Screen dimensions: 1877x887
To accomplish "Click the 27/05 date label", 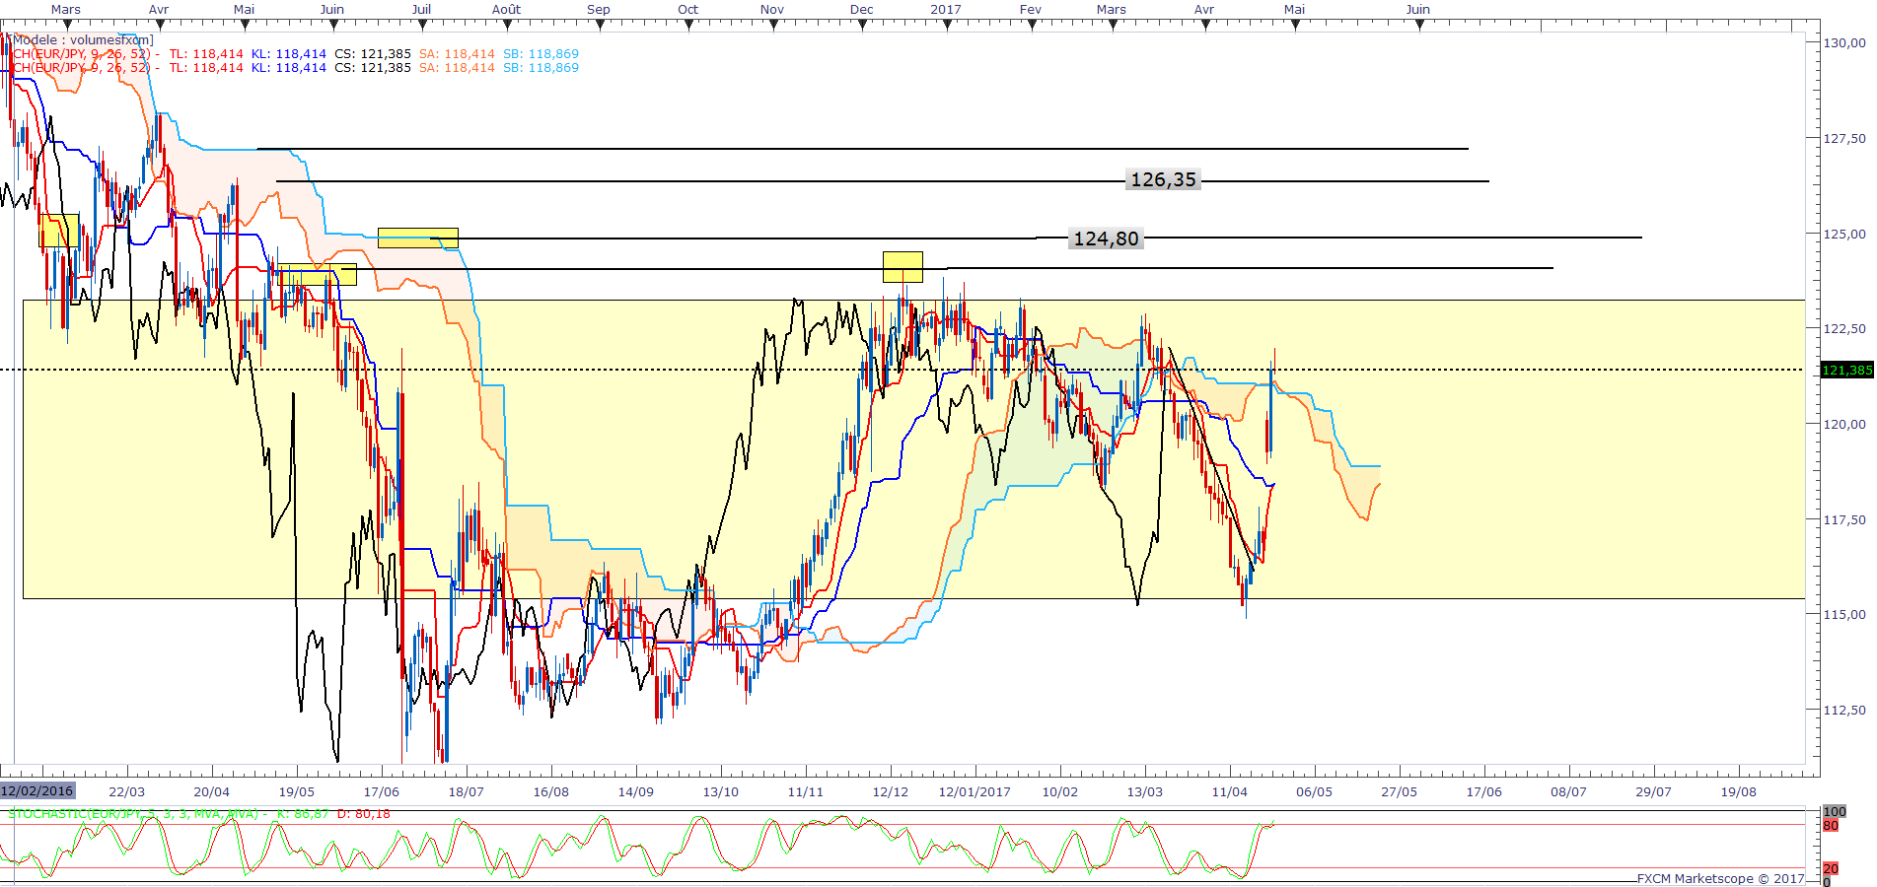I will [1399, 792].
